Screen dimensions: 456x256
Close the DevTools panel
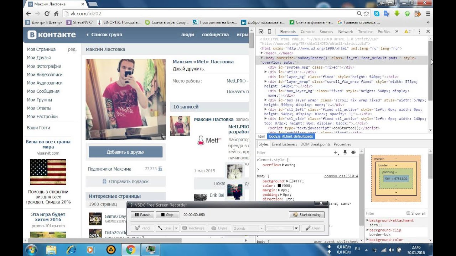point(428,32)
